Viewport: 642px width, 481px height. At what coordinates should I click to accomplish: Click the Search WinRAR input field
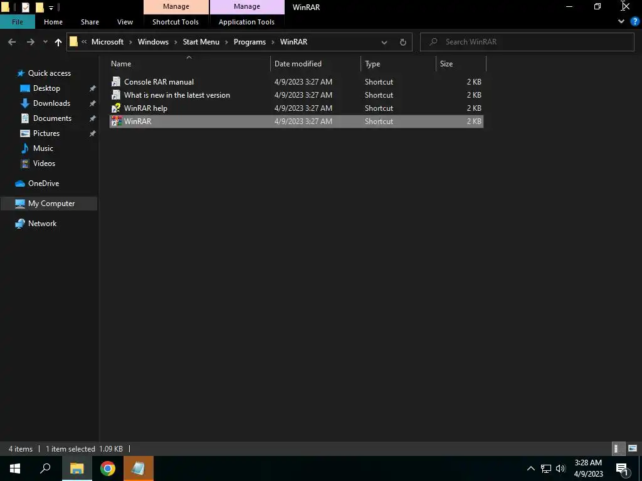click(527, 42)
